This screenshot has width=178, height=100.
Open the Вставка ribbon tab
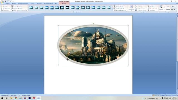tap(14, 4)
